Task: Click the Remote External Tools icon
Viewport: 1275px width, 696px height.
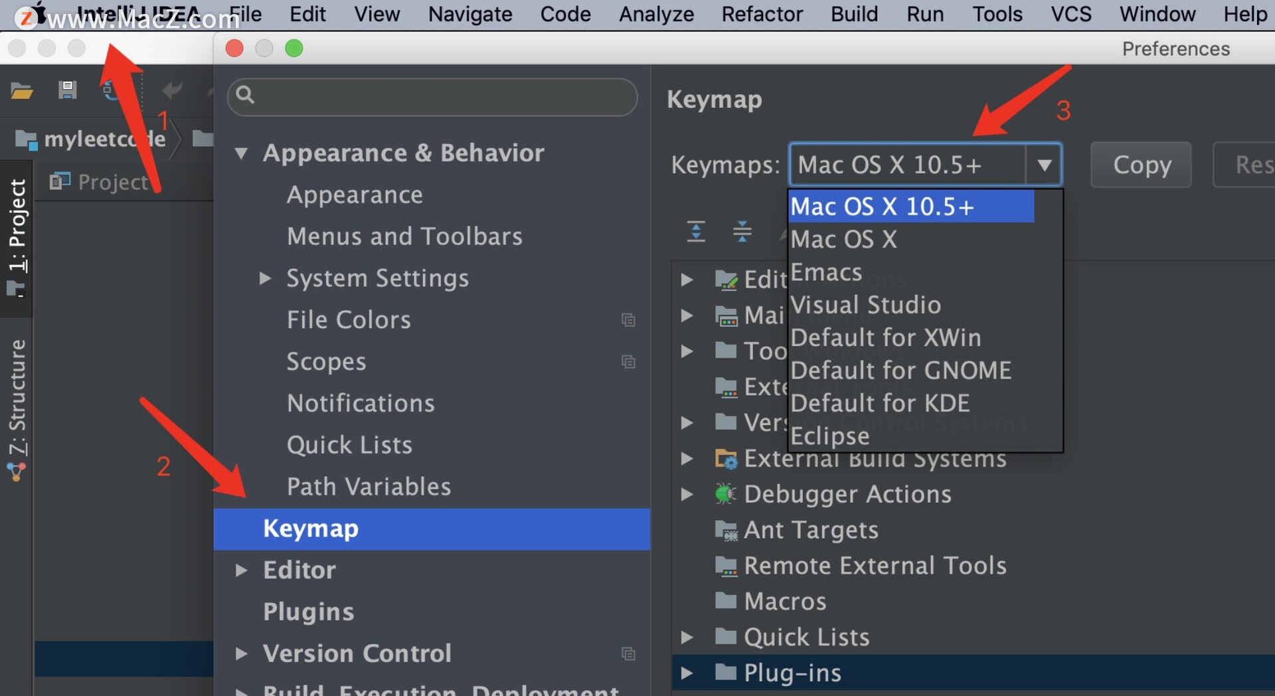Action: click(x=726, y=566)
